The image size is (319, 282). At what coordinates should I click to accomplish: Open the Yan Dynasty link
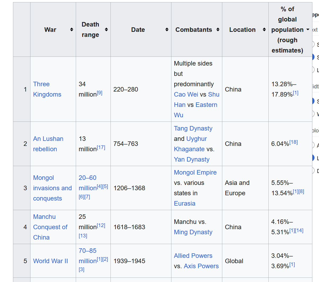click(x=192, y=159)
